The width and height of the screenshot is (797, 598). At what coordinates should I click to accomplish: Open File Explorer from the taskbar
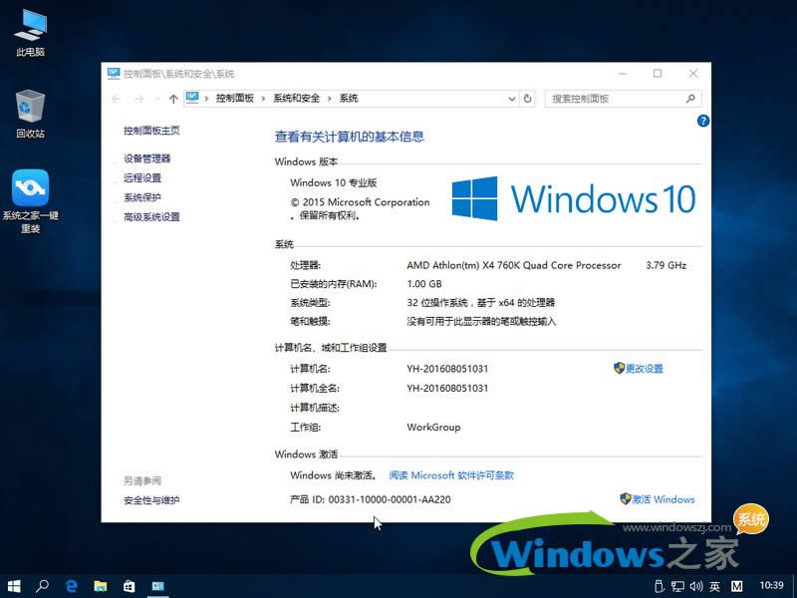click(100, 586)
